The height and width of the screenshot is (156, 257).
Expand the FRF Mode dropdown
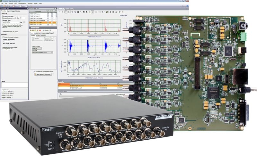pos(42,52)
